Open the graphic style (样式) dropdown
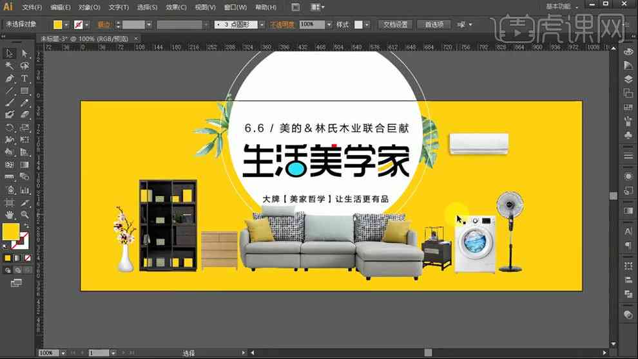Image resolution: width=638 pixels, height=359 pixels. (x=367, y=25)
